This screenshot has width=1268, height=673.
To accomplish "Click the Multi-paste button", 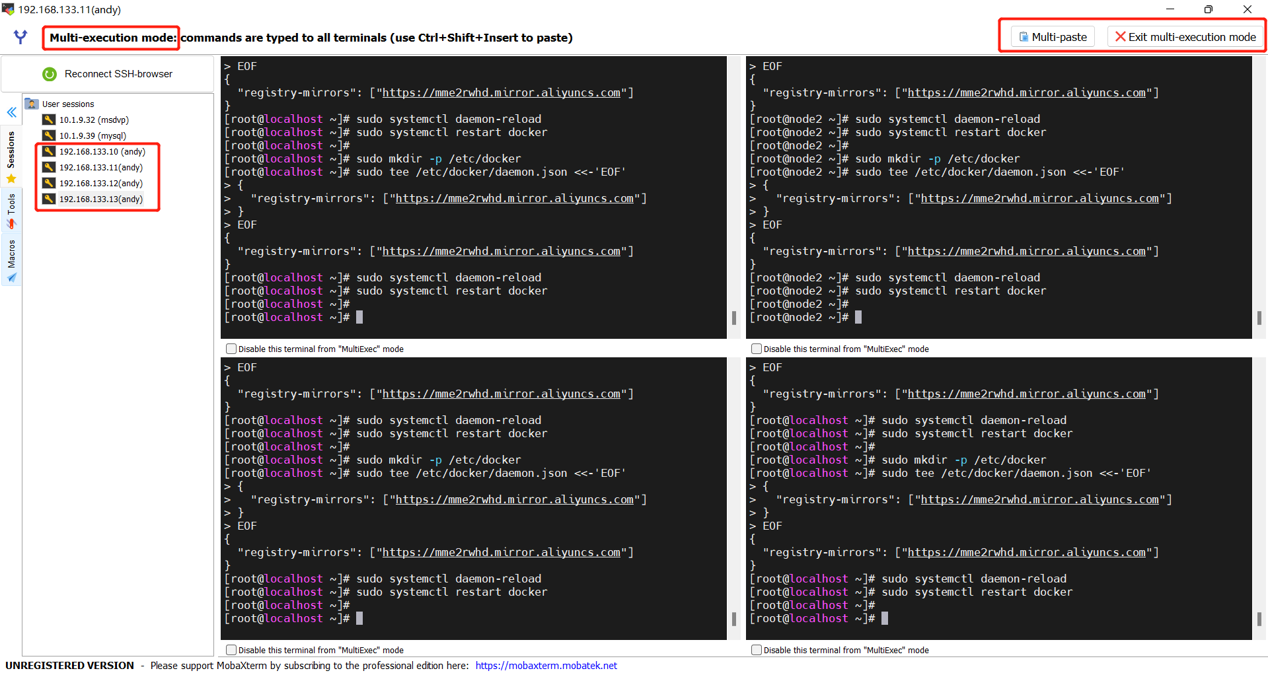I will pos(1053,37).
